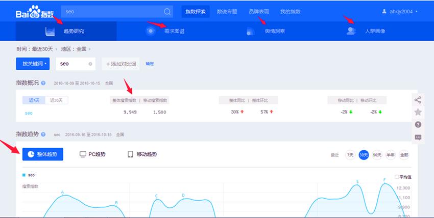Click the 趋势研究 chart icon
This screenshot has width=434, height=218.
(50, 31)
